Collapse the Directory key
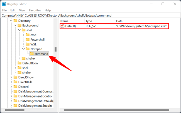Image resolution: width=181 pixels, height=113 pixels. [11, 21]
